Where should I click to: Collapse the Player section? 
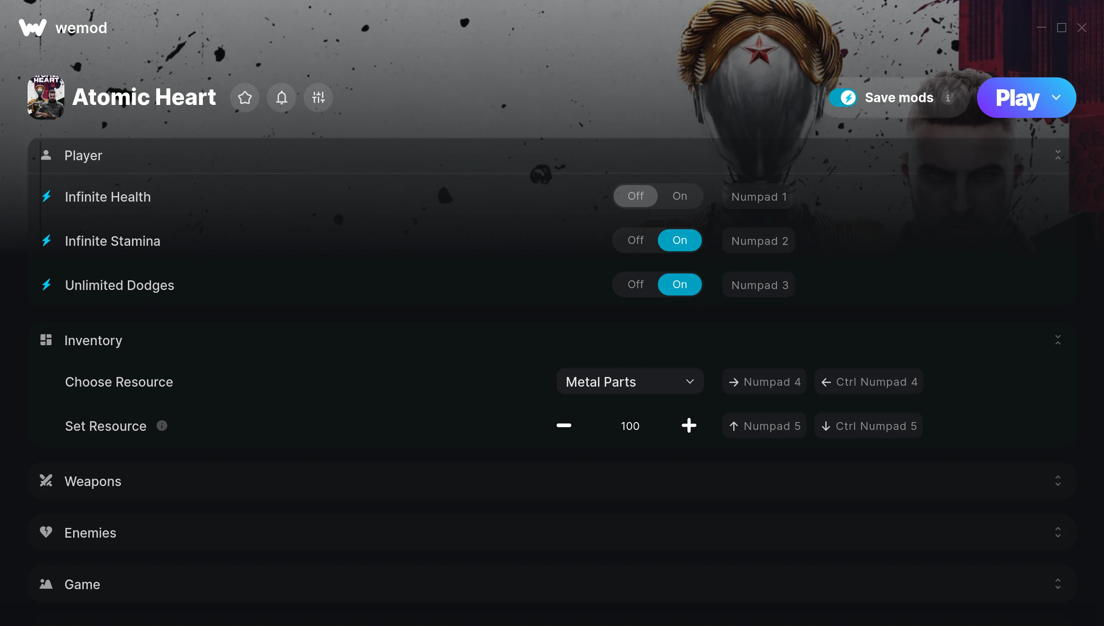(x=1058, y=155)
